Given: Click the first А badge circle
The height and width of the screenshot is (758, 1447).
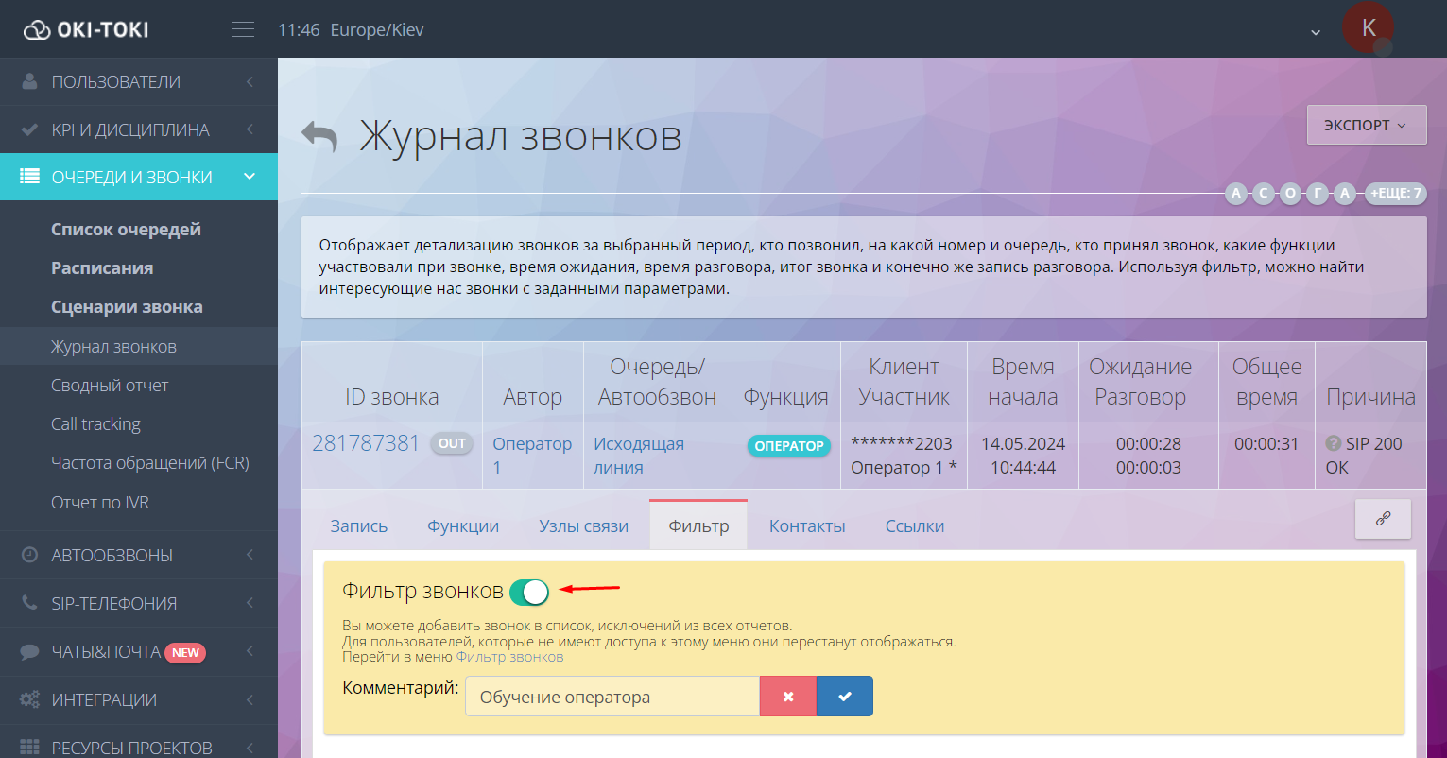Looking at the screenshot, I should click(1235, 194).
